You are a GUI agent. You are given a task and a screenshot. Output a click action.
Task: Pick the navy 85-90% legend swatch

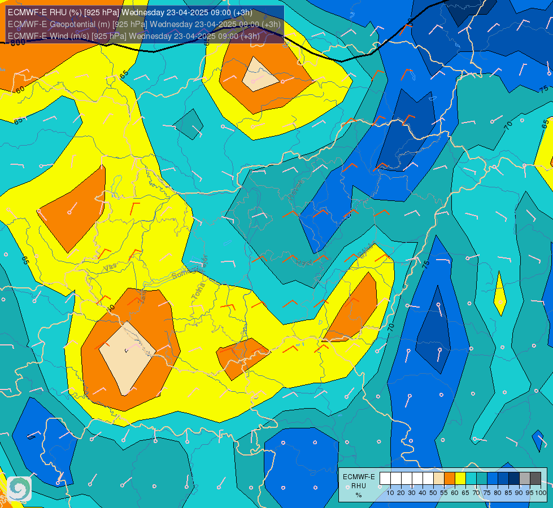(514, 479)
